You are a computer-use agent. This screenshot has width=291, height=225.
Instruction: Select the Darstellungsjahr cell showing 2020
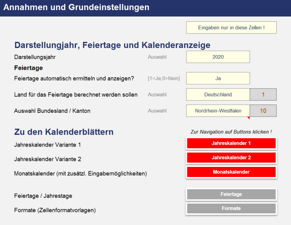218,57
